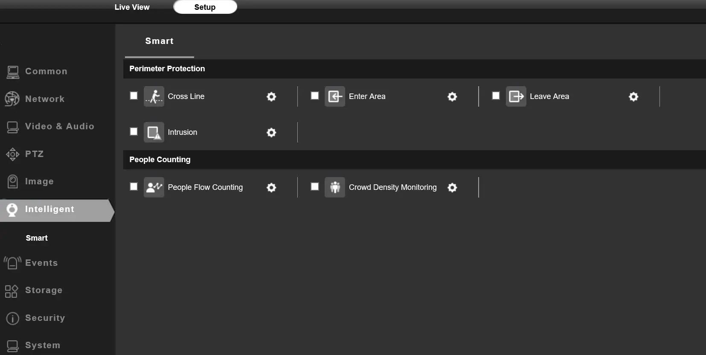Screen dimensions: 706x355
Task: Click the Enter Area arrow icon
Action: pos(335,96)
